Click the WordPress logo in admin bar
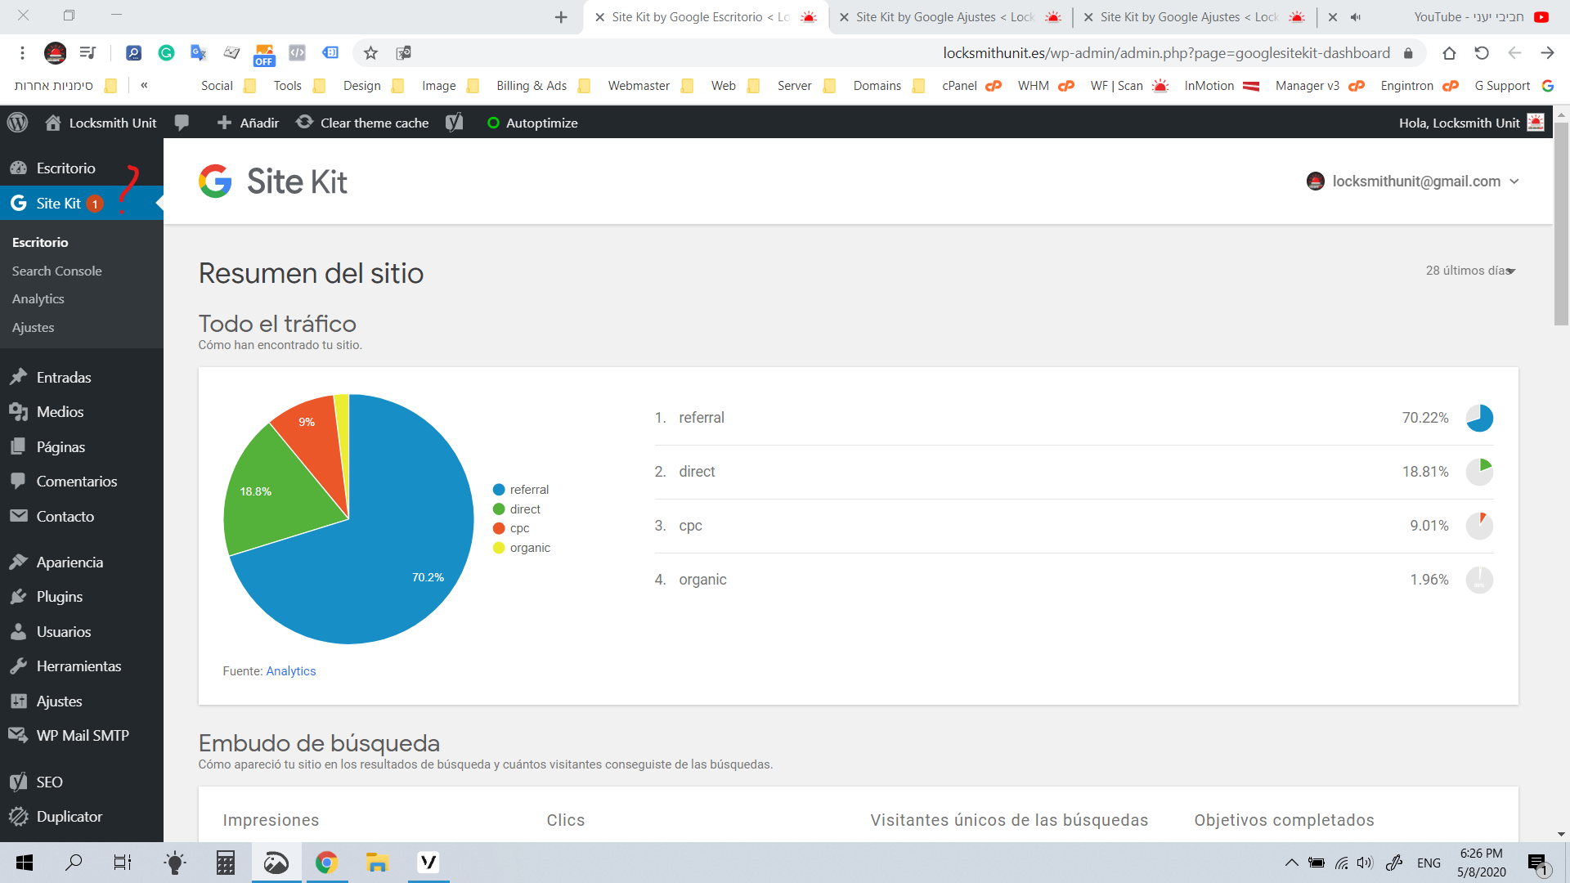Screen dimensions: 1570x883 tap(17, 123)
